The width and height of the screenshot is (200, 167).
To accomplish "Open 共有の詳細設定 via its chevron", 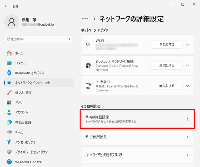I will [x=188, y=119].
